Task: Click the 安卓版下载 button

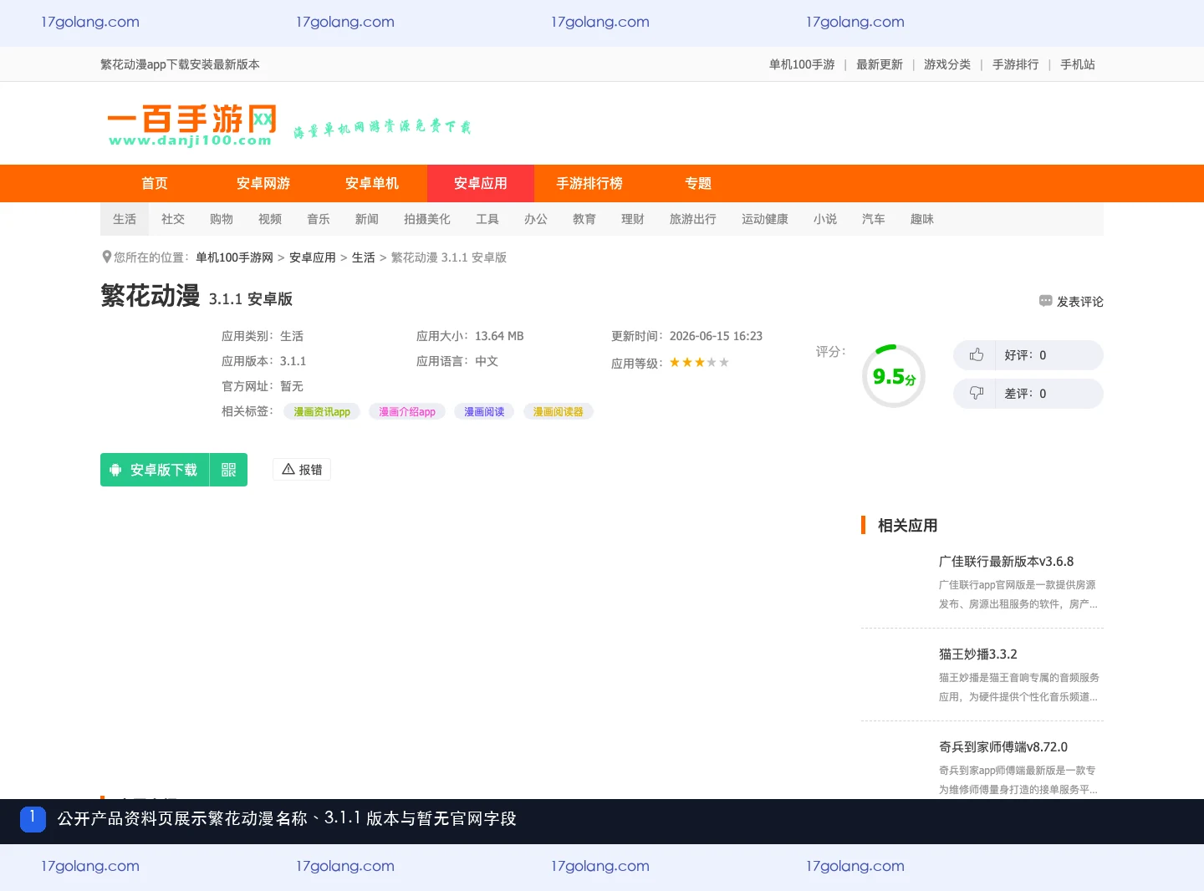Action: tap(155, 470)
